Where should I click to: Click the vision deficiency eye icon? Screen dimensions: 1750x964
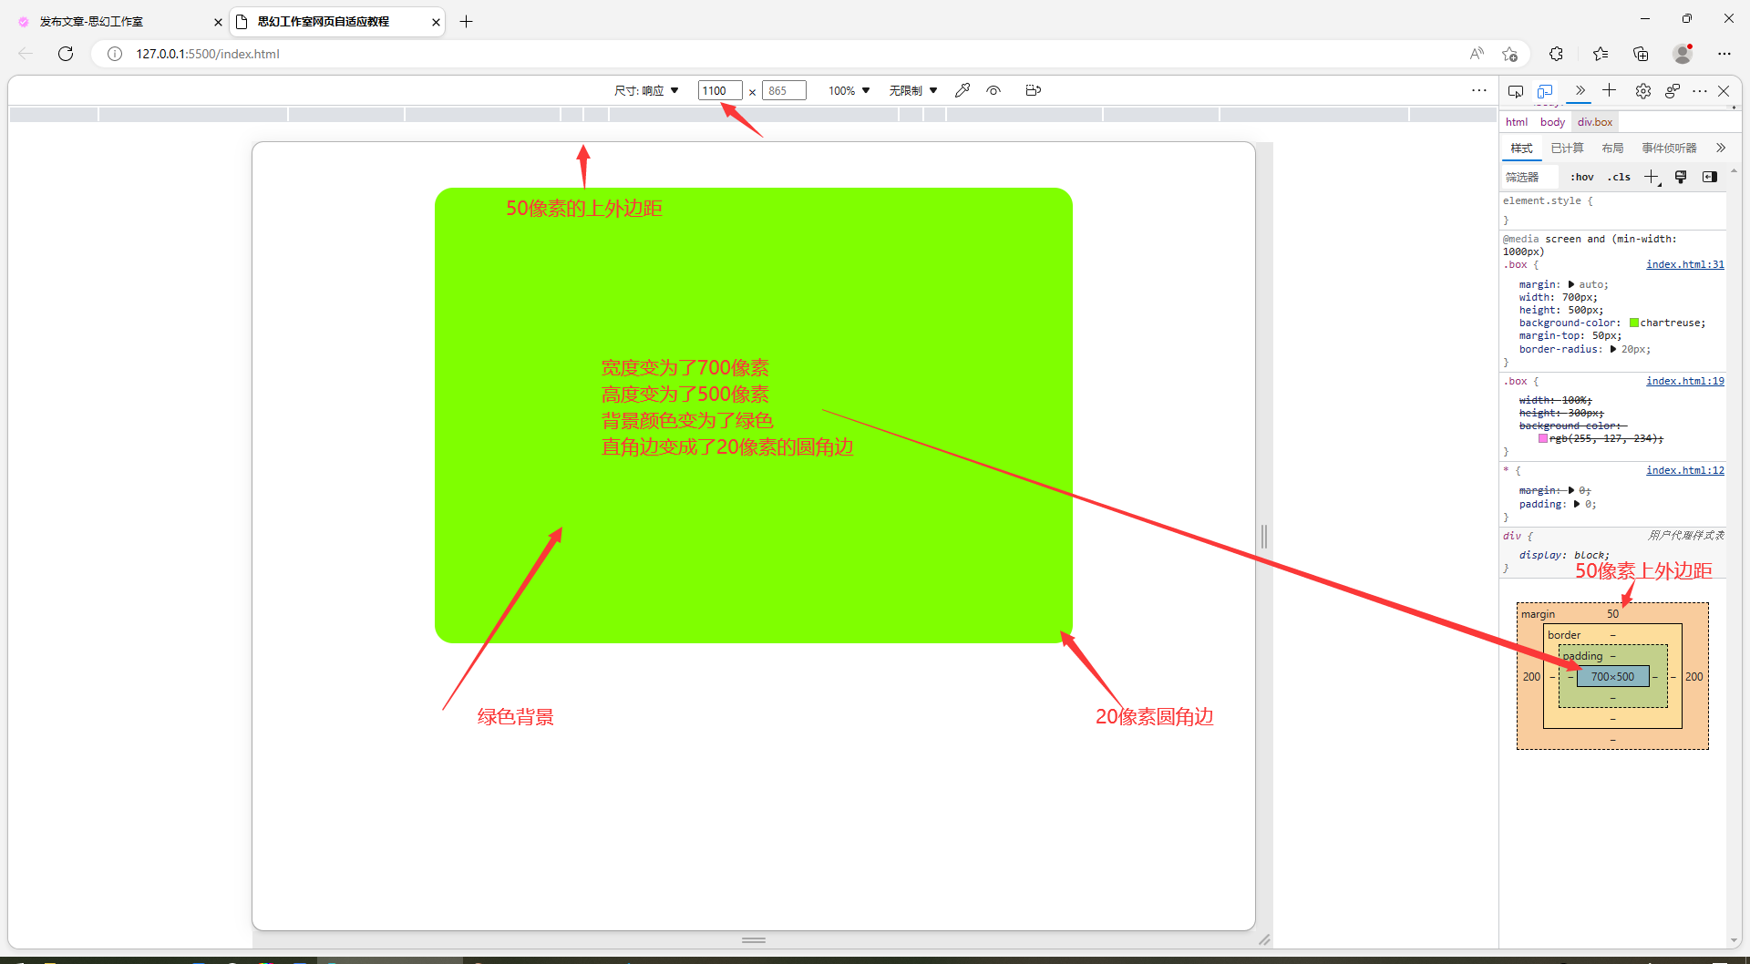coord(993,90)
